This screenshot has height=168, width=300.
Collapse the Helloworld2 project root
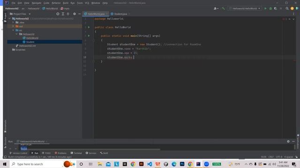pyautogui.click(x=9, y=19)
